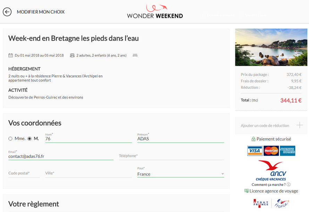This screenshot has width=309, height=212.
Task: Click the Téléphone input field
Action: point(172,156)
